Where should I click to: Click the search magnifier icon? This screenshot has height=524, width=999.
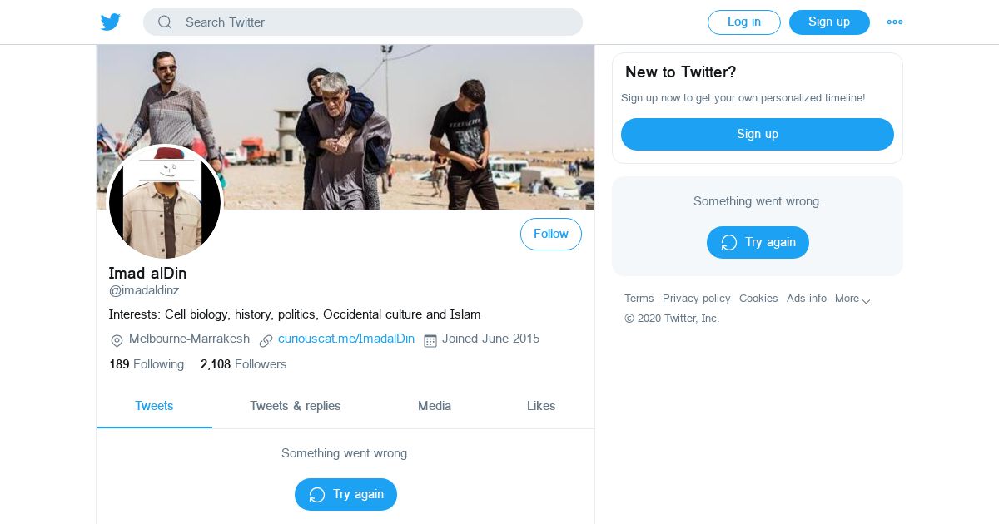[x=165, y=22]
